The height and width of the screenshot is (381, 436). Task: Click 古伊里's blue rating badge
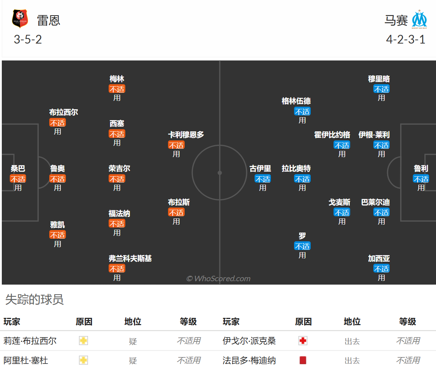[263, 179]
